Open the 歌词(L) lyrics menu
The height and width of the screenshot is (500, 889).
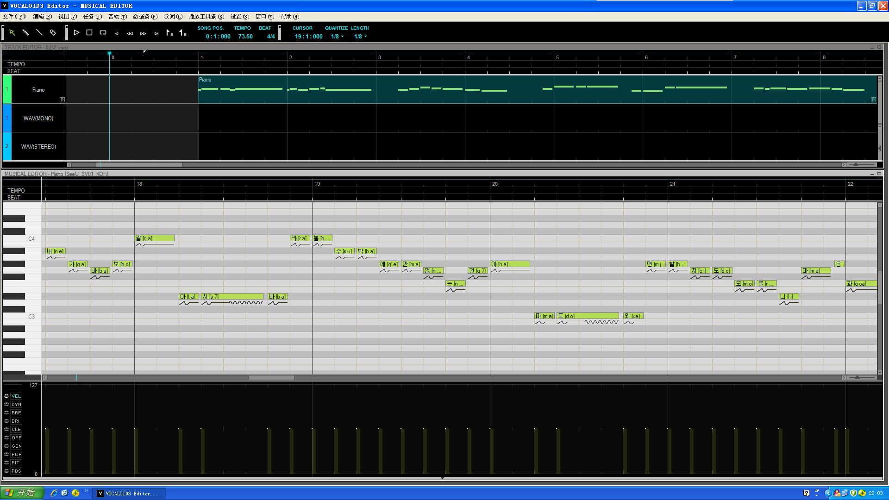pyautogui.click(x=173, y=17)
